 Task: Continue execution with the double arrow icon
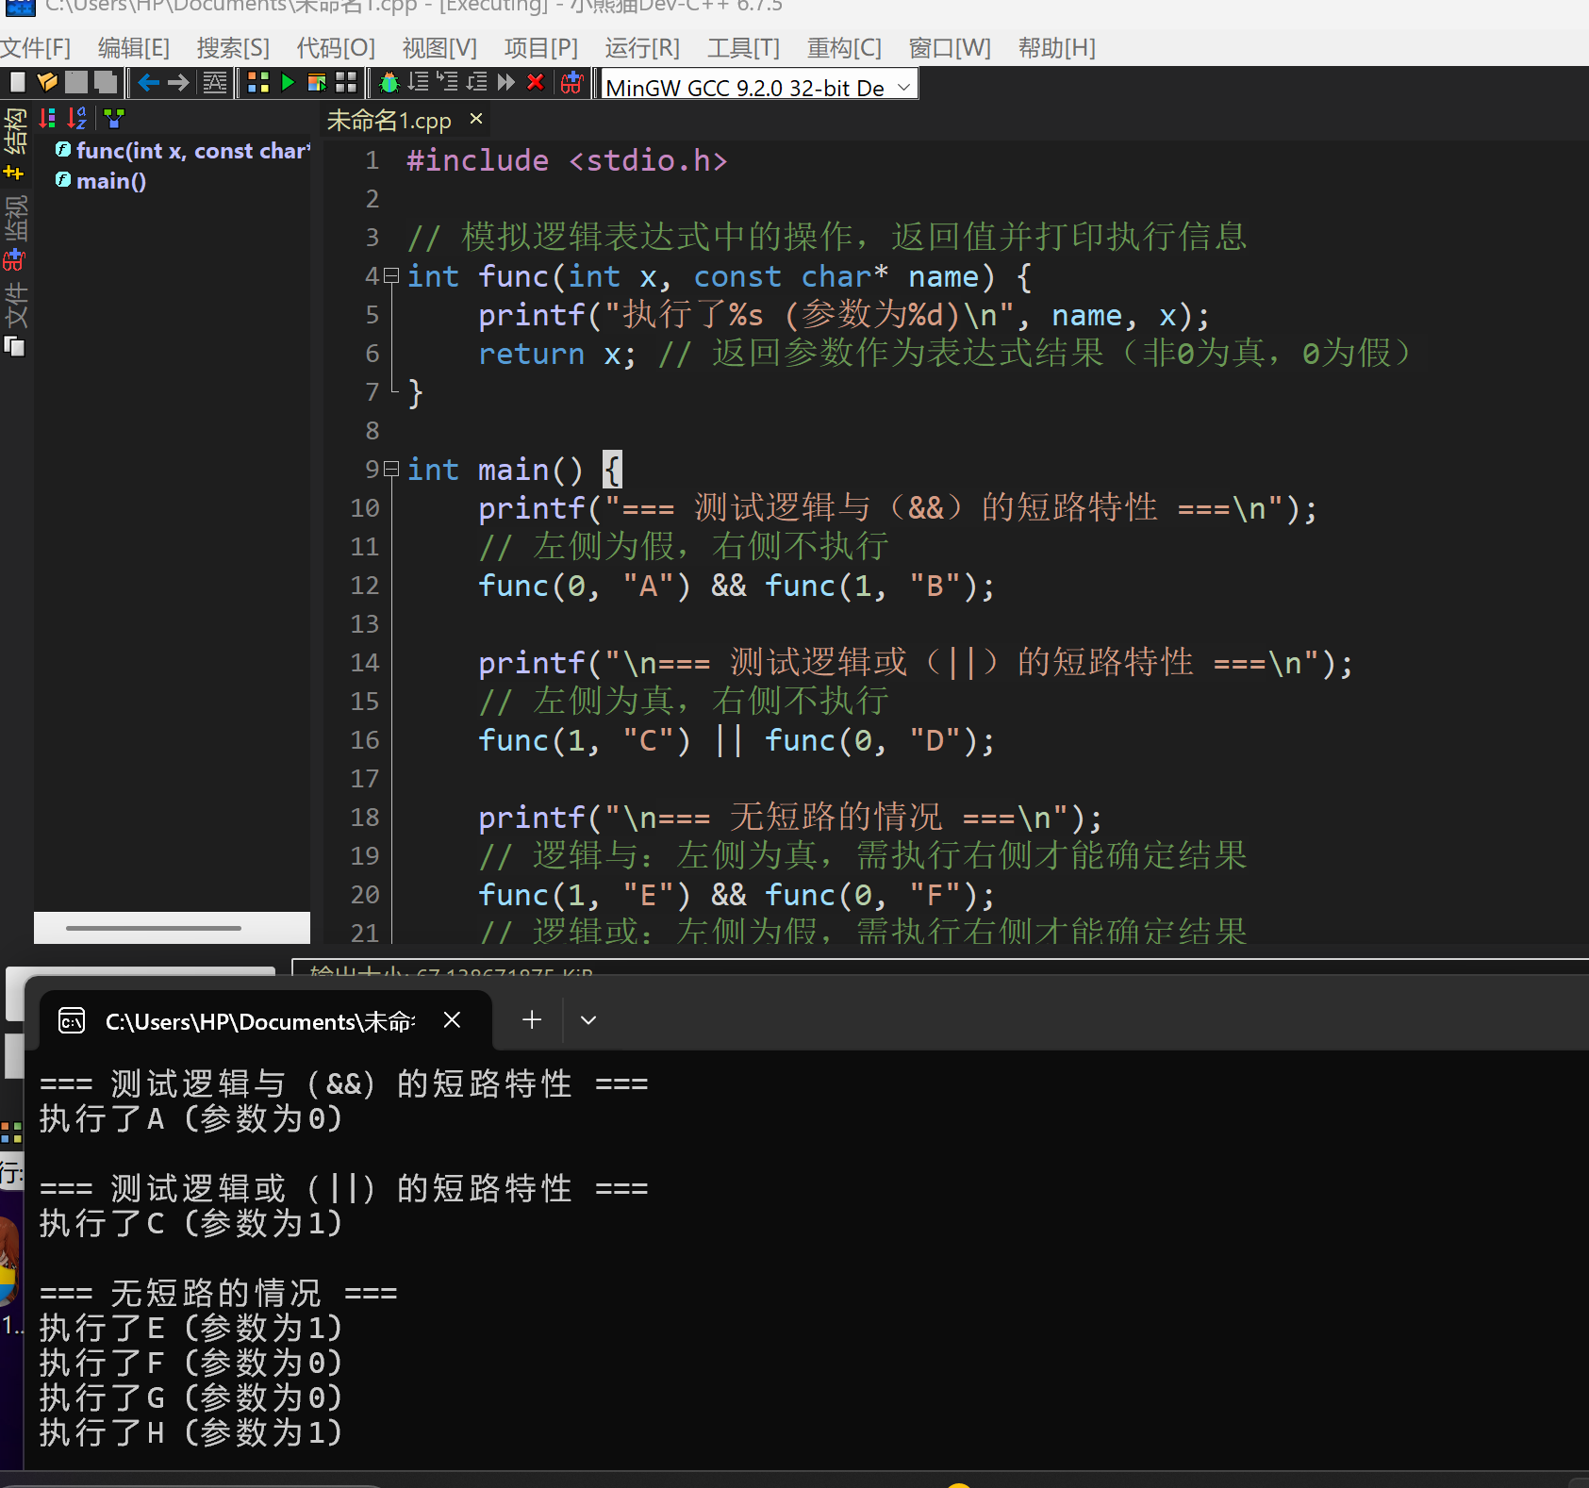(506, 83)
